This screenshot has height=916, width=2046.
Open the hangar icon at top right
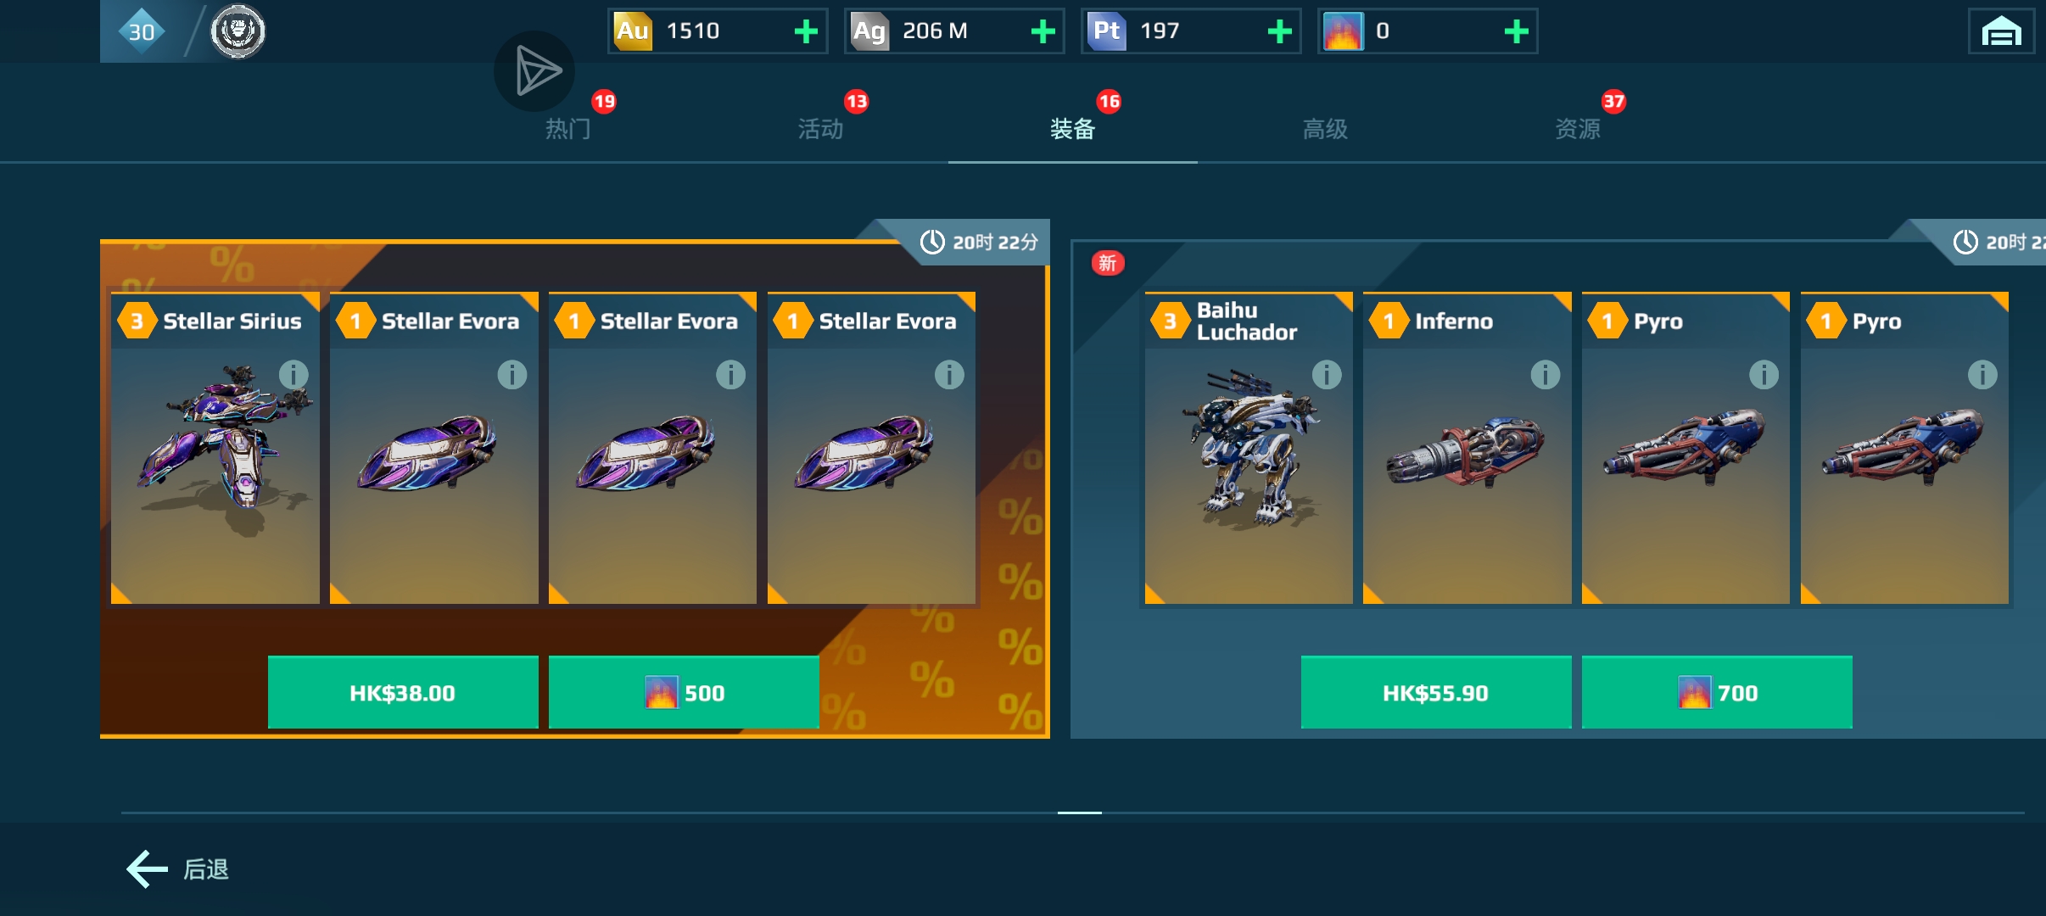pyautogui.click(x=2001, y=31)
